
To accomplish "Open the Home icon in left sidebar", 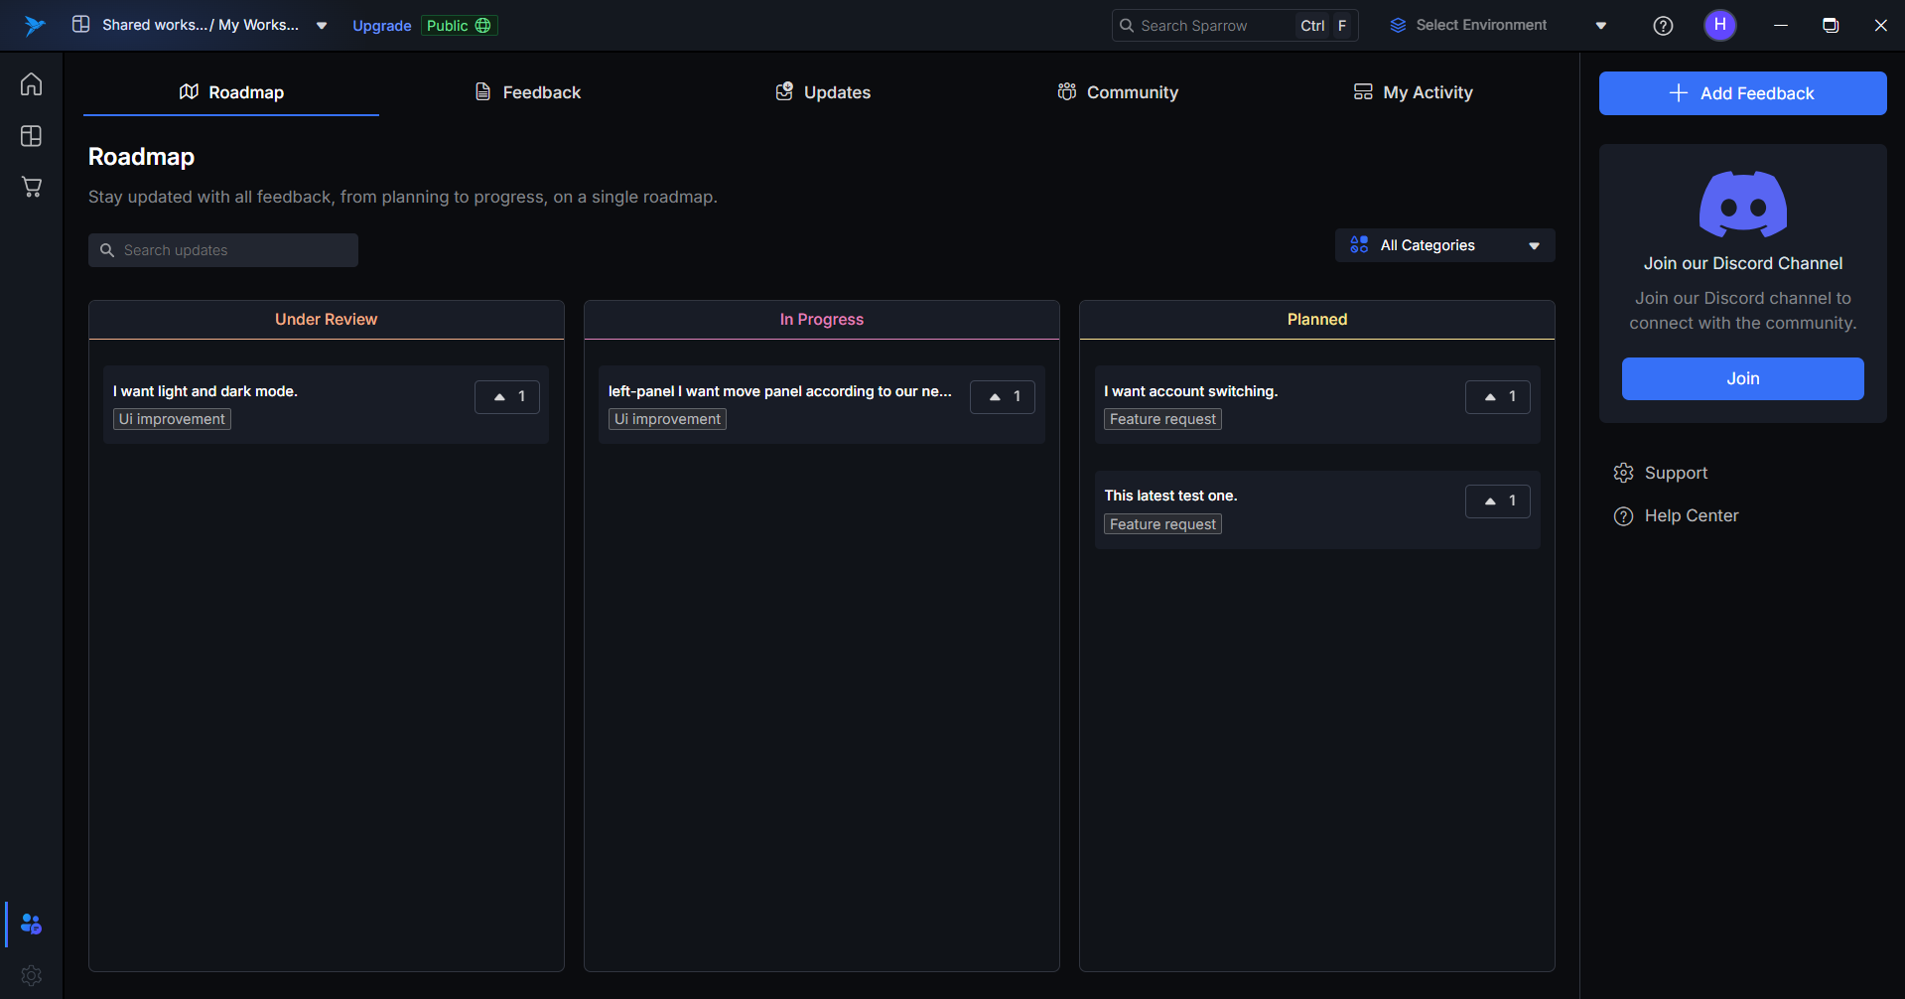I will pyautogui.click(x=31, y=84).
